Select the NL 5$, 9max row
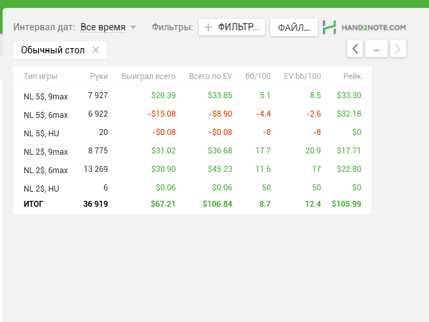This screenshot has height=322, width=429. [192, 95]
